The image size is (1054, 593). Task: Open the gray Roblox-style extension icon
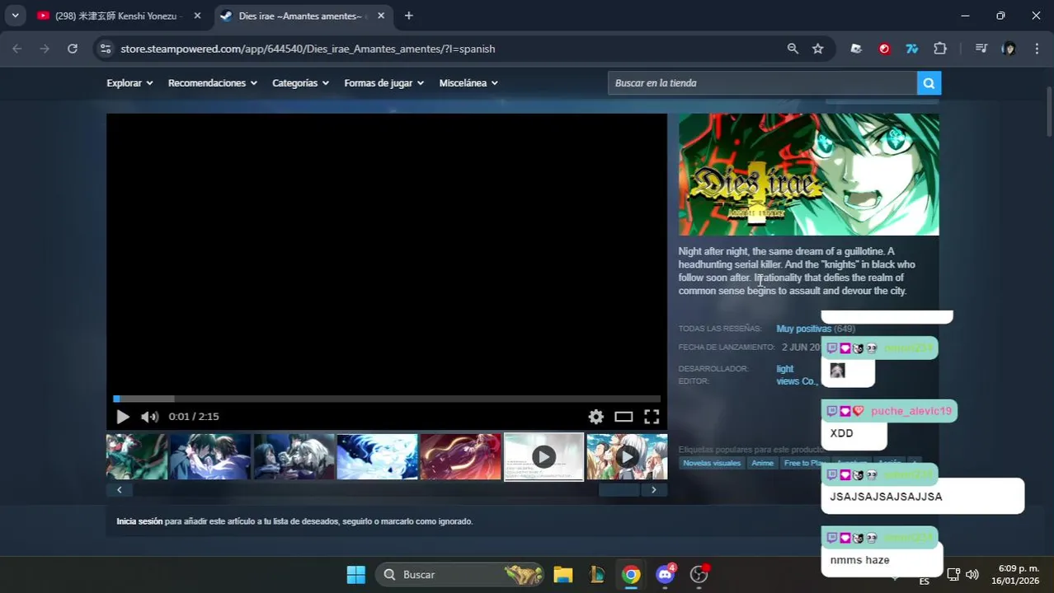pyautogui.click(x=856, y=49)
